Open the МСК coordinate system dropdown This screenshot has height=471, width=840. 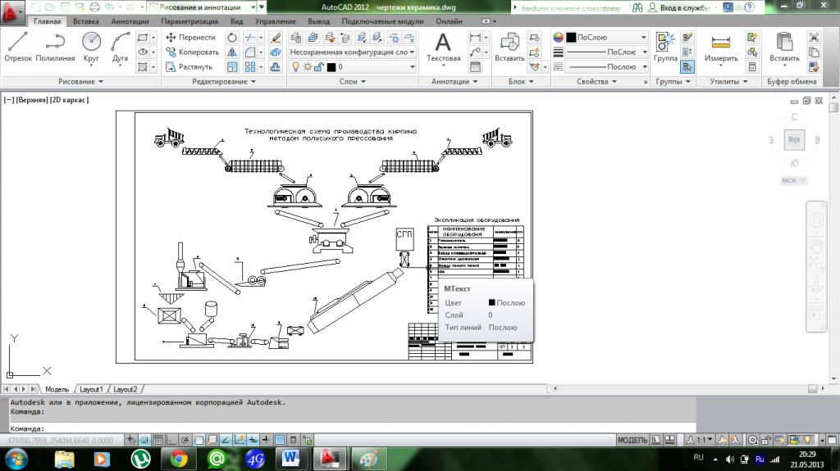[793, 180]
